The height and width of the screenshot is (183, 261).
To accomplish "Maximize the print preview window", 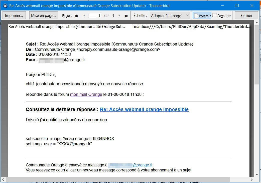I will [237, 6].
